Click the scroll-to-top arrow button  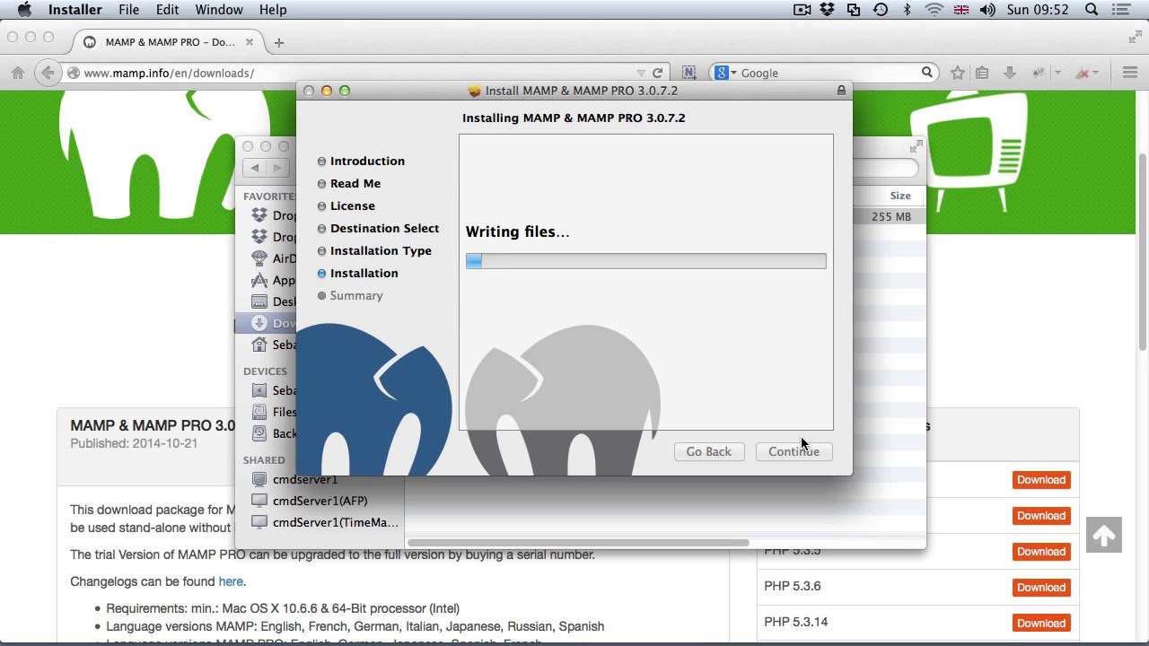(x=1104, y=536)
